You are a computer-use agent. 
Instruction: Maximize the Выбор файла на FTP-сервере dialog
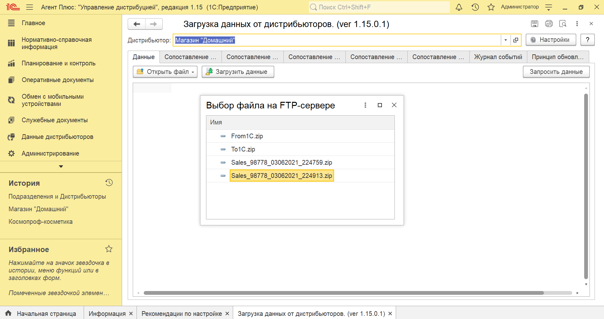[x=380, y=105]
